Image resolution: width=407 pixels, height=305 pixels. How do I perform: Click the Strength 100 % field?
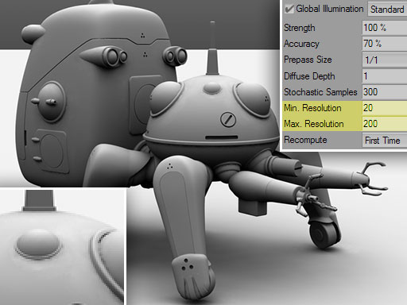[x=385, y=28]
